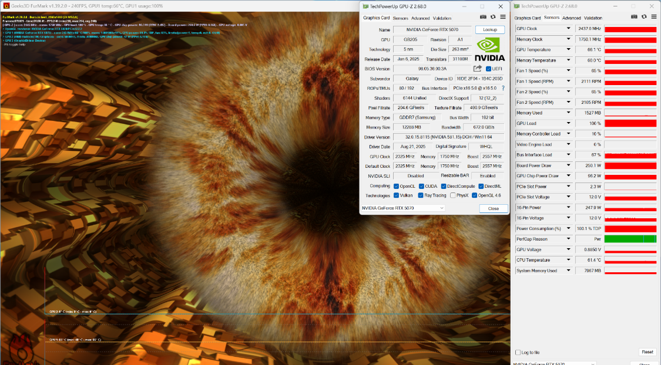Toggle the OpenGL 4.6 checkbox

[x=474, y=195]
